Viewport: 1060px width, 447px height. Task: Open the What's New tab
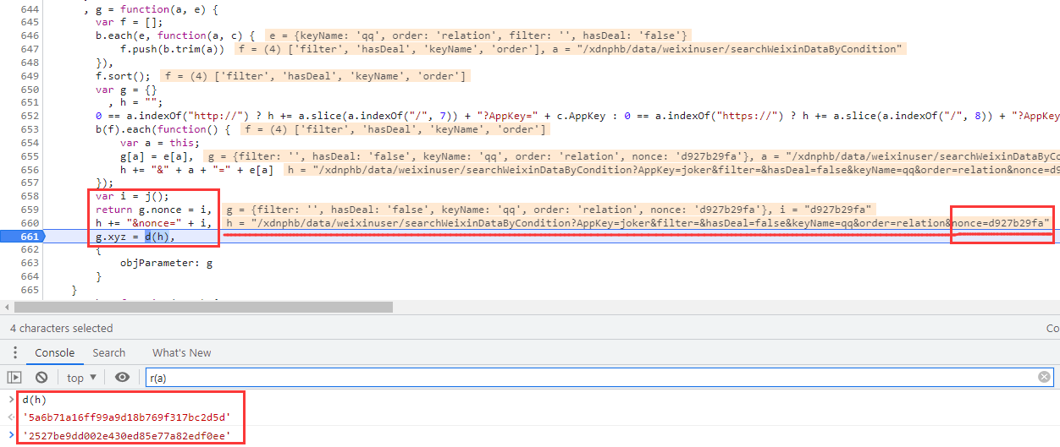(x=181, y=353)
